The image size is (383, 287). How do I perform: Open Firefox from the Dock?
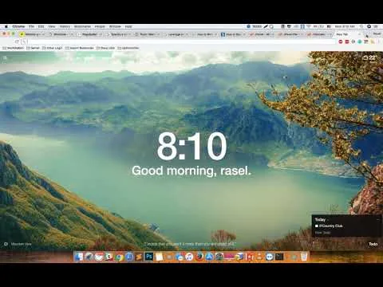(x=199, y=257)
